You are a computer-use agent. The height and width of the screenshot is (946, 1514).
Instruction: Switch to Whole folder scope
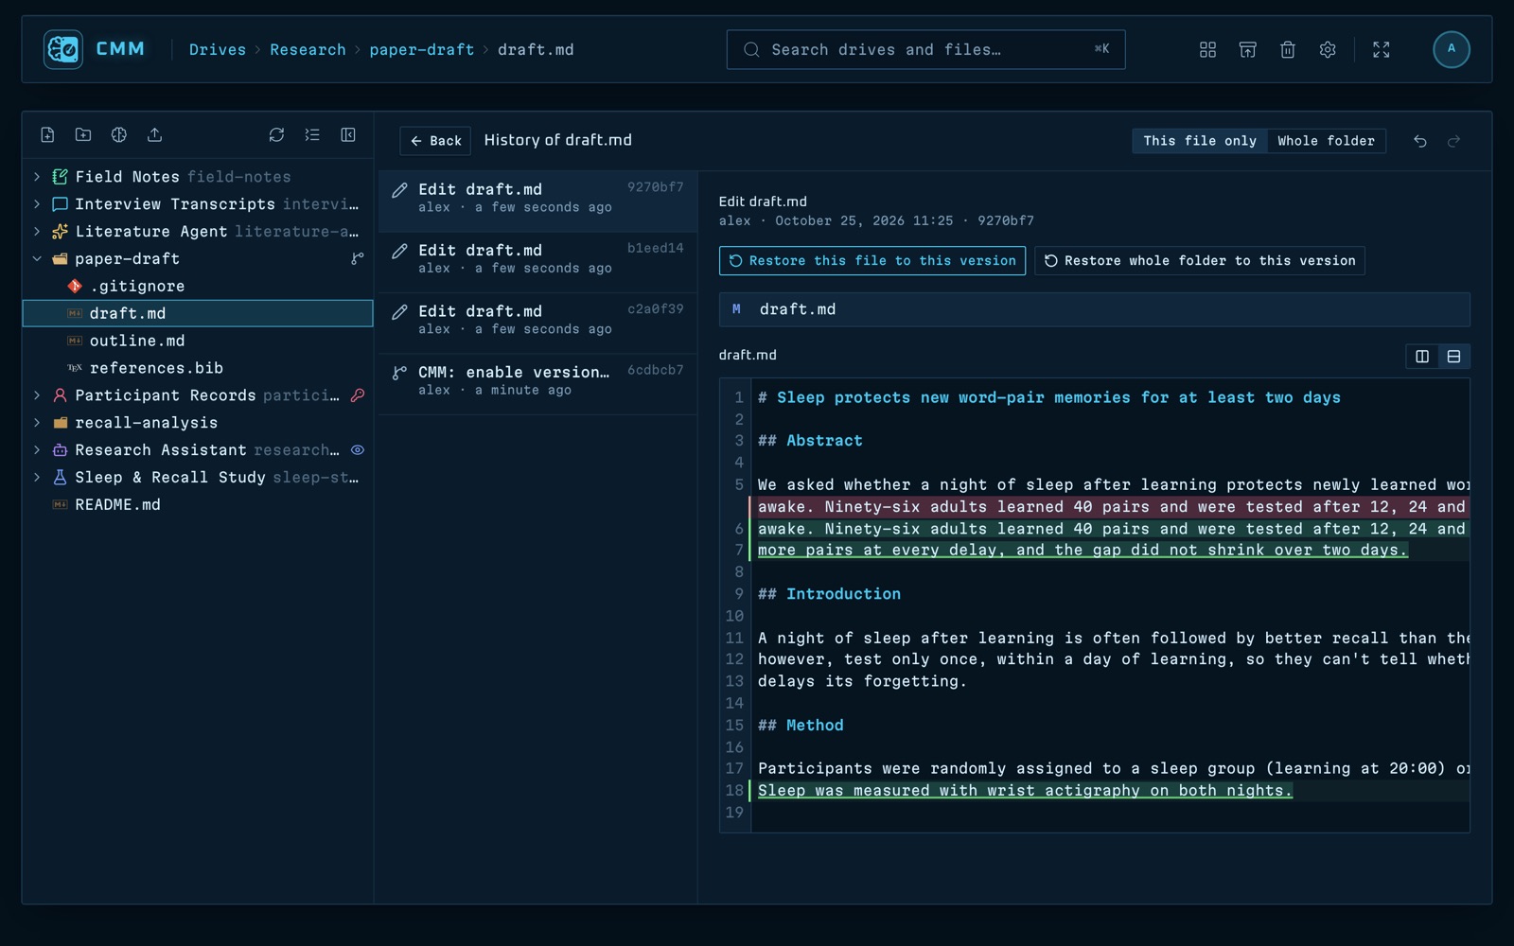click(x=1326, y=141)
